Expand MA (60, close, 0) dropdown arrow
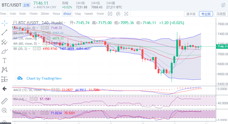Screen dimensions: 228x124 click(39, 44)
